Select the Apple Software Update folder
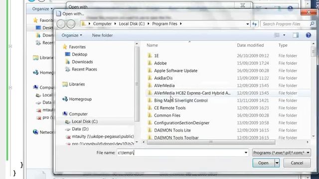The width and height of the screenshot is (319, 179). pyautogui.click(x=176, y=71)
